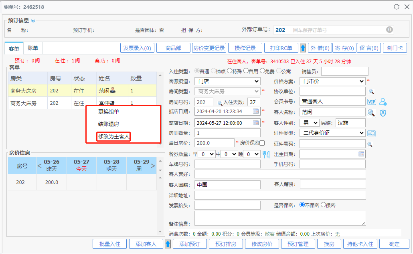Click the ID card scan icon
This screenshot has width=413, height=254.
coord(372,134)
